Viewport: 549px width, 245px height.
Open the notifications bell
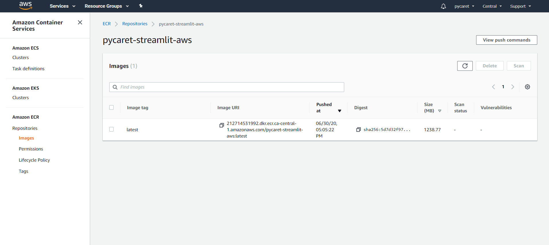[443, 6]
